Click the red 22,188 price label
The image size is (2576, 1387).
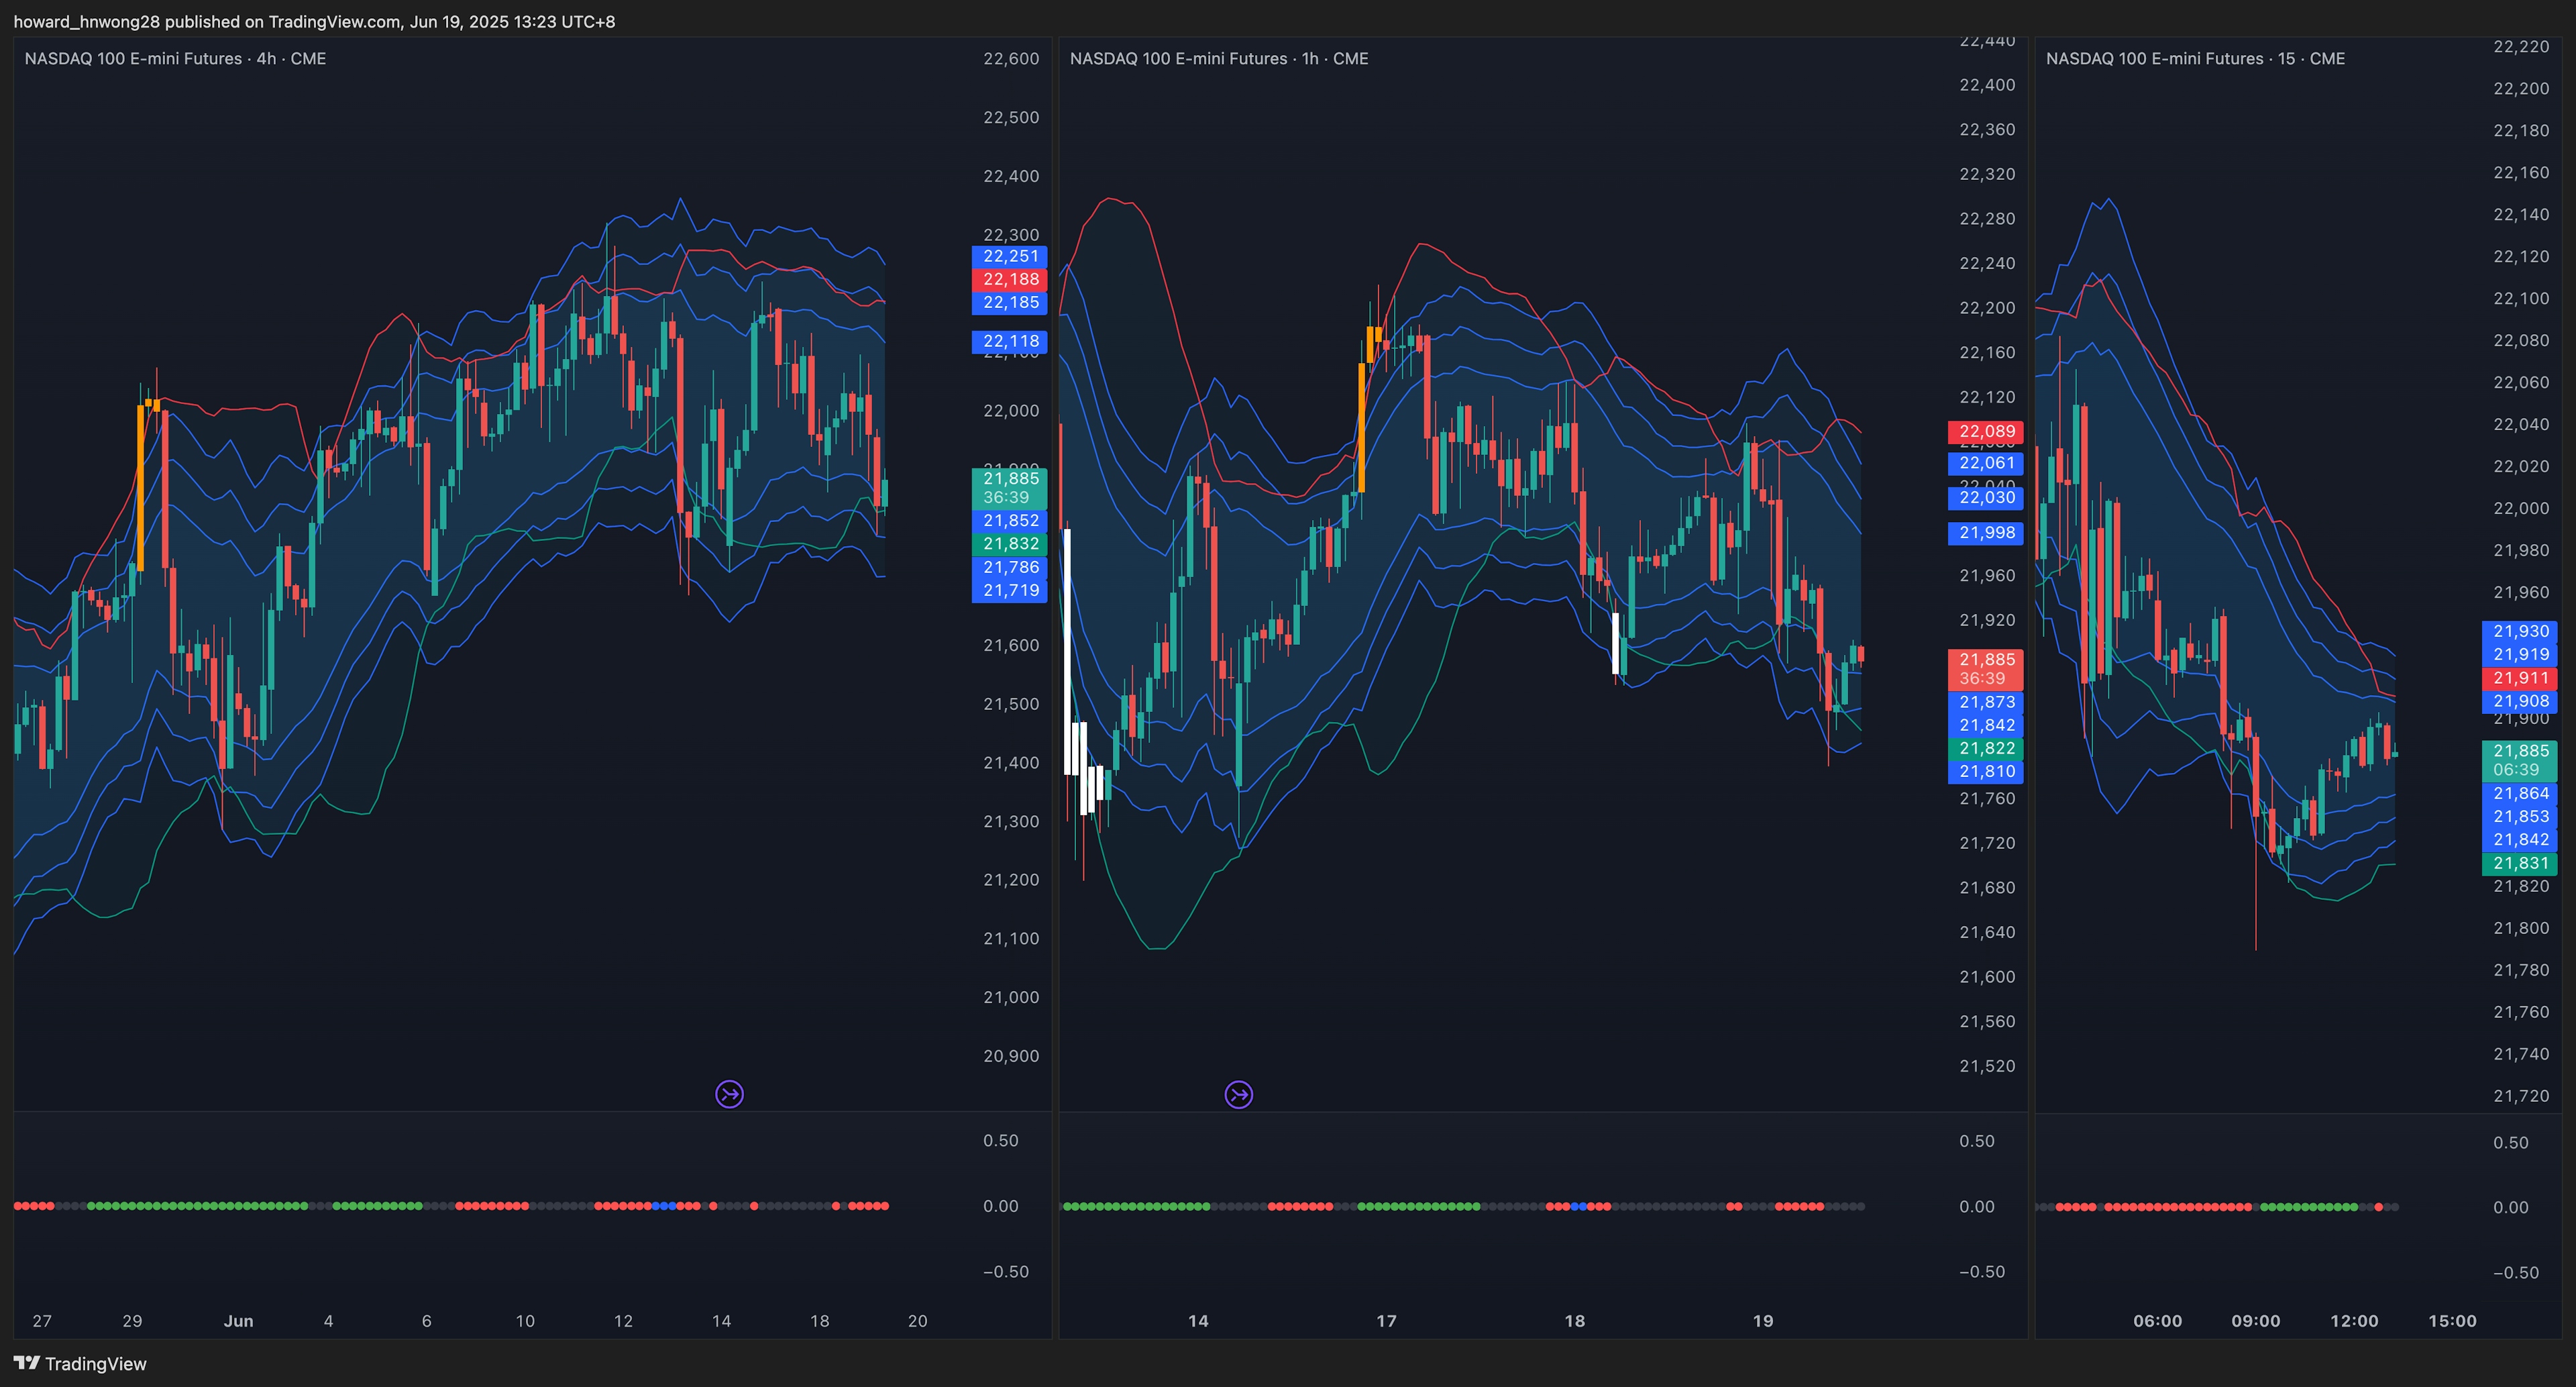1009,279
